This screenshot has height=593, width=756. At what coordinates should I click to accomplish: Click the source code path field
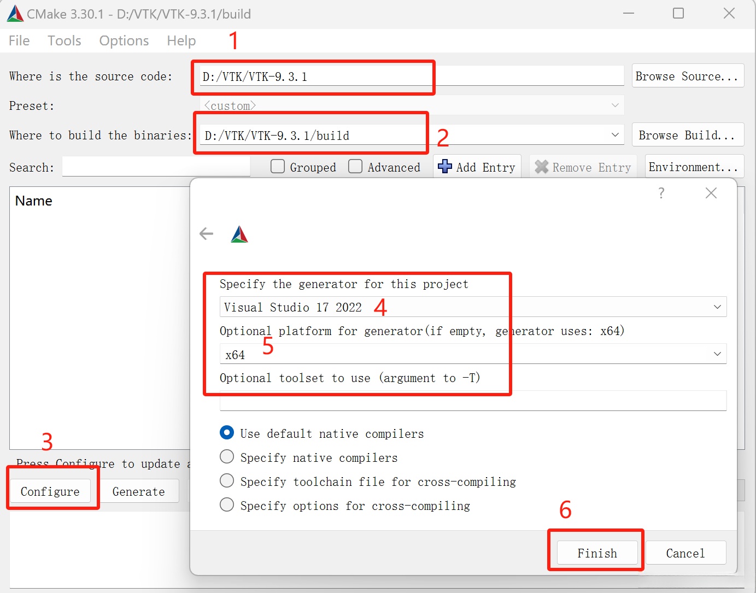(x=412, y=76)
